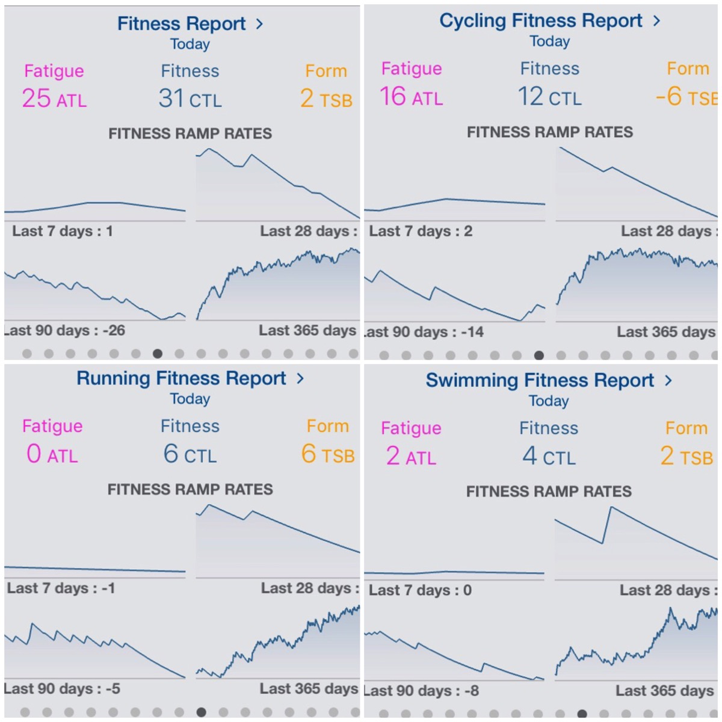Select the active page dot in Swimming panel

pos(582,714)
